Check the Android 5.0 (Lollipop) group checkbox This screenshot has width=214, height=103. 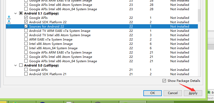coord(21,65)
